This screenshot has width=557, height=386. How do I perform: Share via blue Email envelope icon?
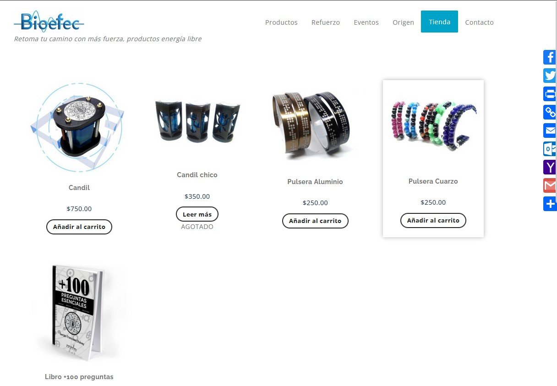click(x=550, y=130)
